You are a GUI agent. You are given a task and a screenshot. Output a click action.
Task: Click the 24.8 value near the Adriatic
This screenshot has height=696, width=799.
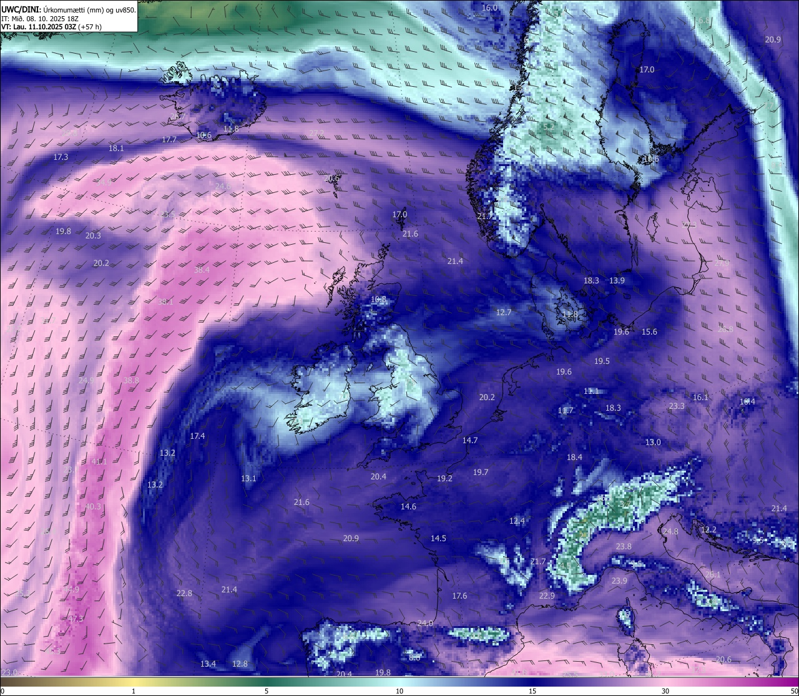coord(670,531)
